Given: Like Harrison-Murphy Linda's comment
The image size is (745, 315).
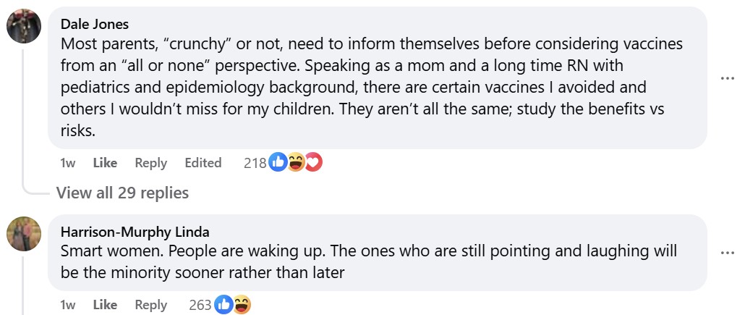Looking at the screenshot, I should 105,305.
